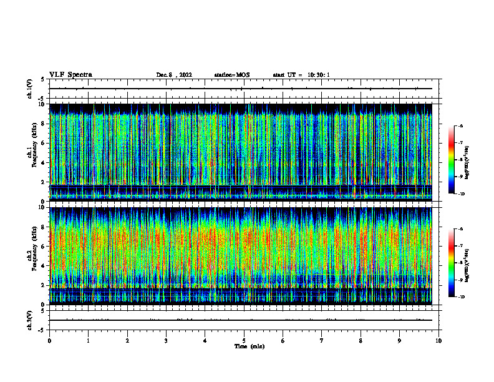
Task: Click the "ch.1(V)" voltage axis label
Action: point(29,89)
